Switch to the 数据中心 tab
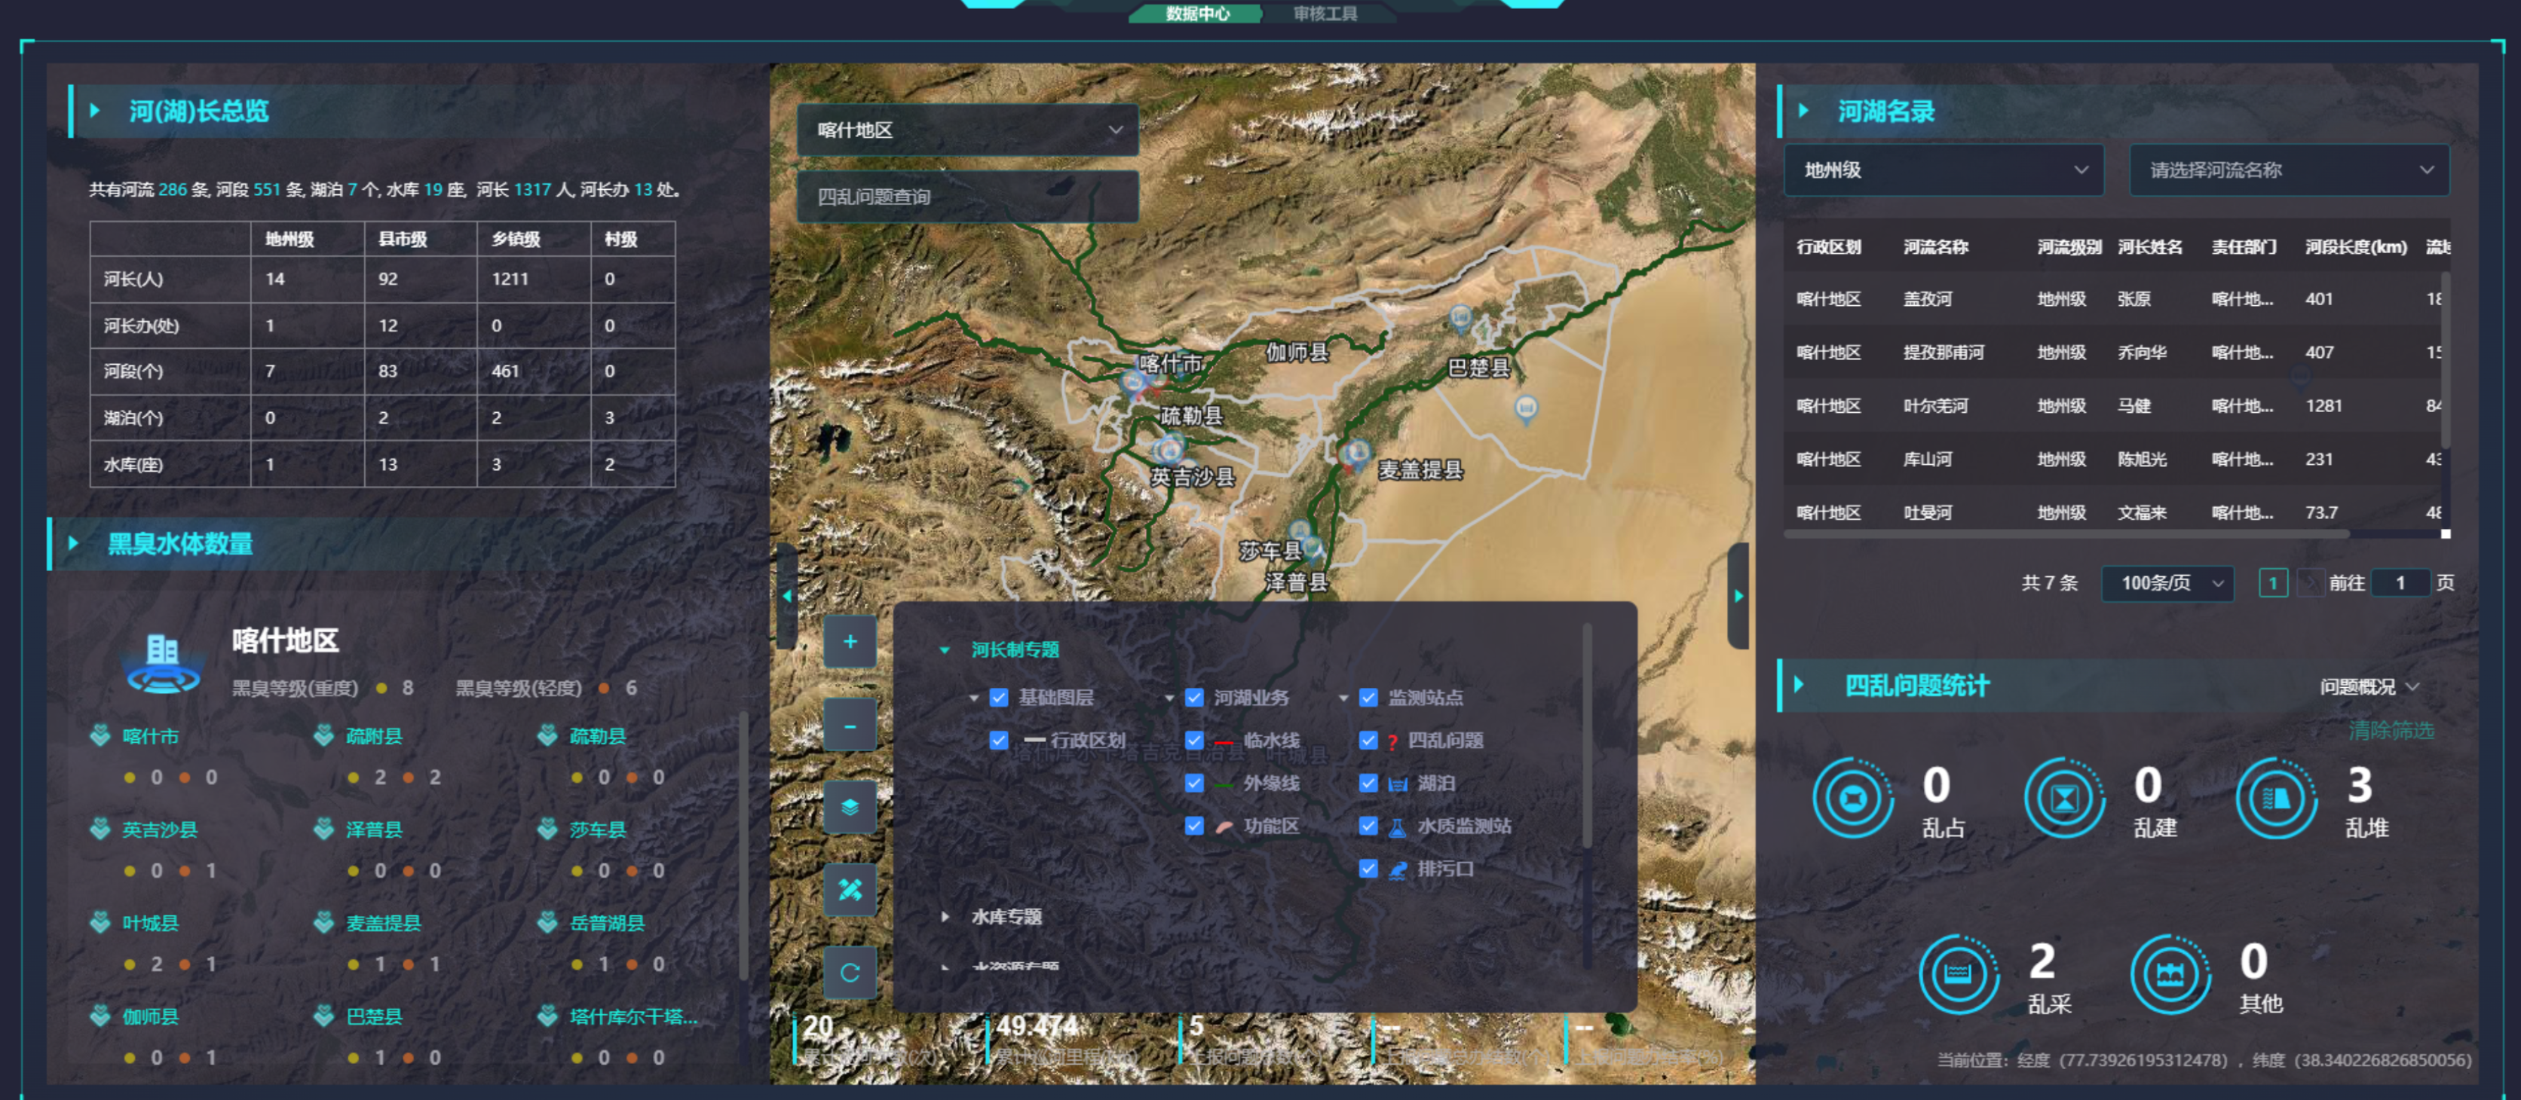Screen dimensions: 2521x1100 1197,14
